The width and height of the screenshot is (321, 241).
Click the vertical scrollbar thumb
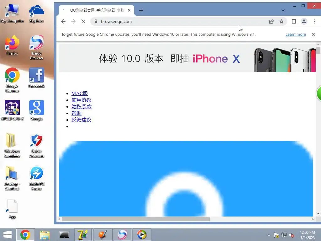[x=318, y=50]
